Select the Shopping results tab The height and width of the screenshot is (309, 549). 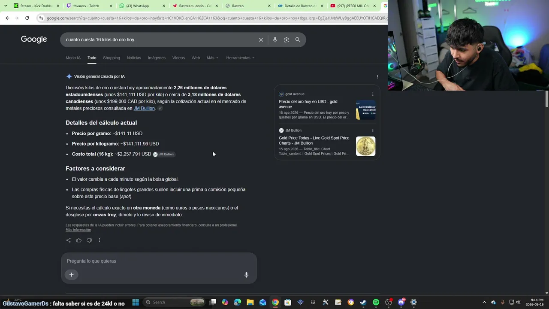coord(112,58)
